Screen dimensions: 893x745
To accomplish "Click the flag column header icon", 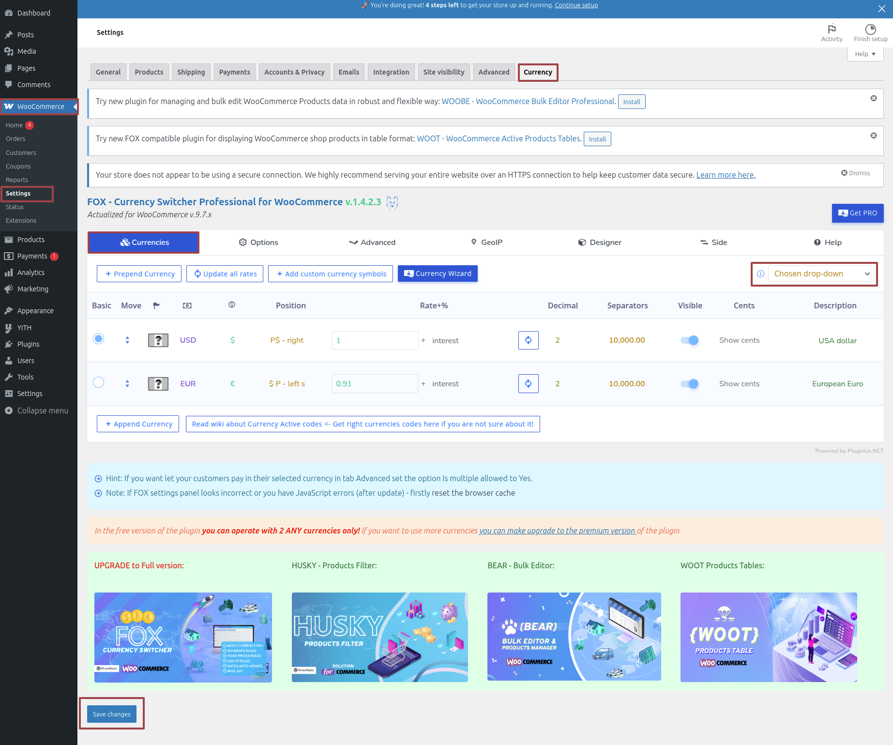I will click(156, 305).
